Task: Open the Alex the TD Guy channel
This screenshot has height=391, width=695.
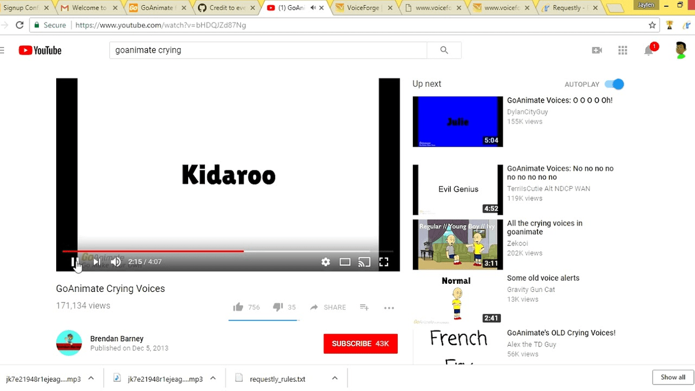Action: [x=532, y=344]
